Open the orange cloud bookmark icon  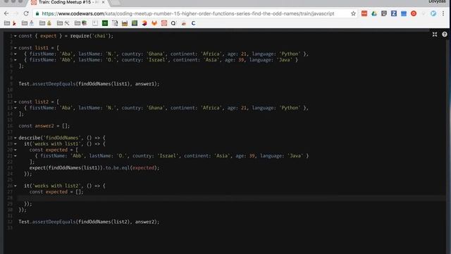coord(184,23)
